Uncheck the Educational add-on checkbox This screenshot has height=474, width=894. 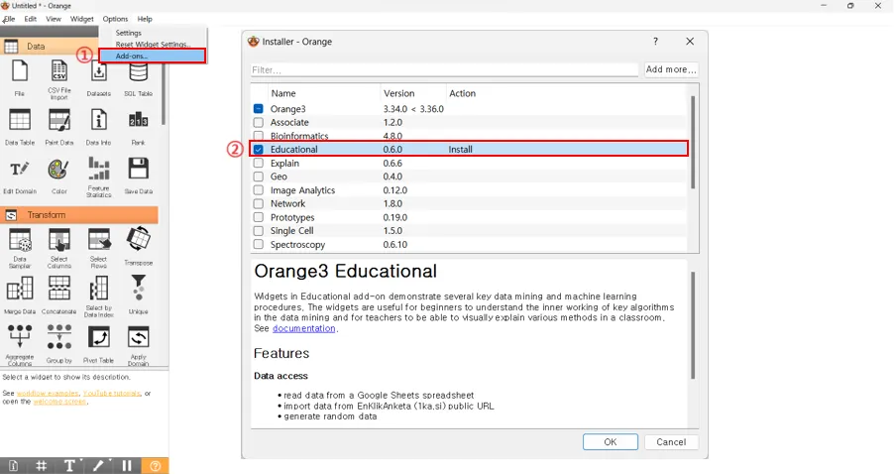pos(259,150)
